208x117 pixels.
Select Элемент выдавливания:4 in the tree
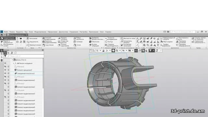point(25,100)
